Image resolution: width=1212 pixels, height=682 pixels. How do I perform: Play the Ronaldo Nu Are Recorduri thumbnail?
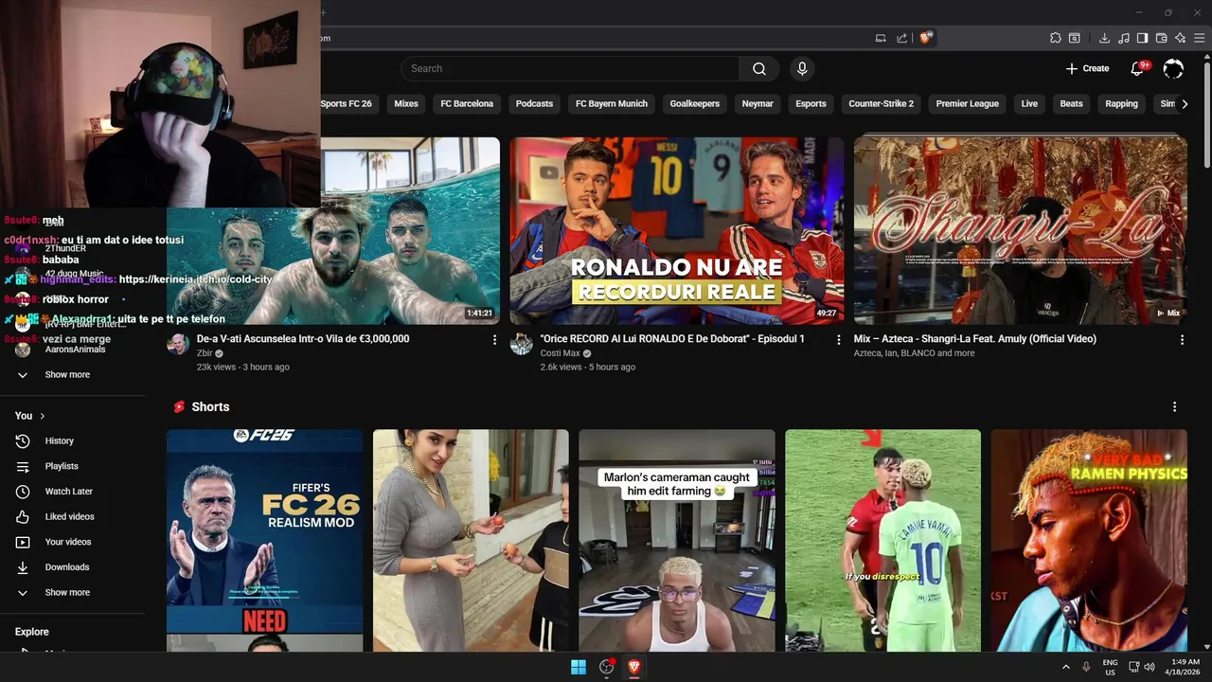tap(677, 231)
